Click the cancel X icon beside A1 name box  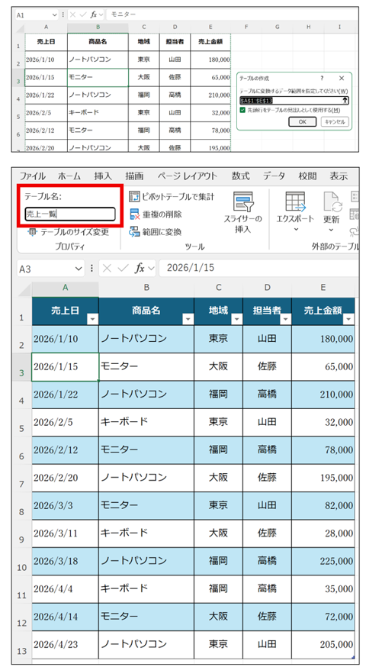[72, 14]
